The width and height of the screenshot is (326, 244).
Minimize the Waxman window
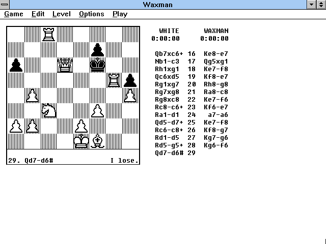pyautogui.click(x=312, y=5)
